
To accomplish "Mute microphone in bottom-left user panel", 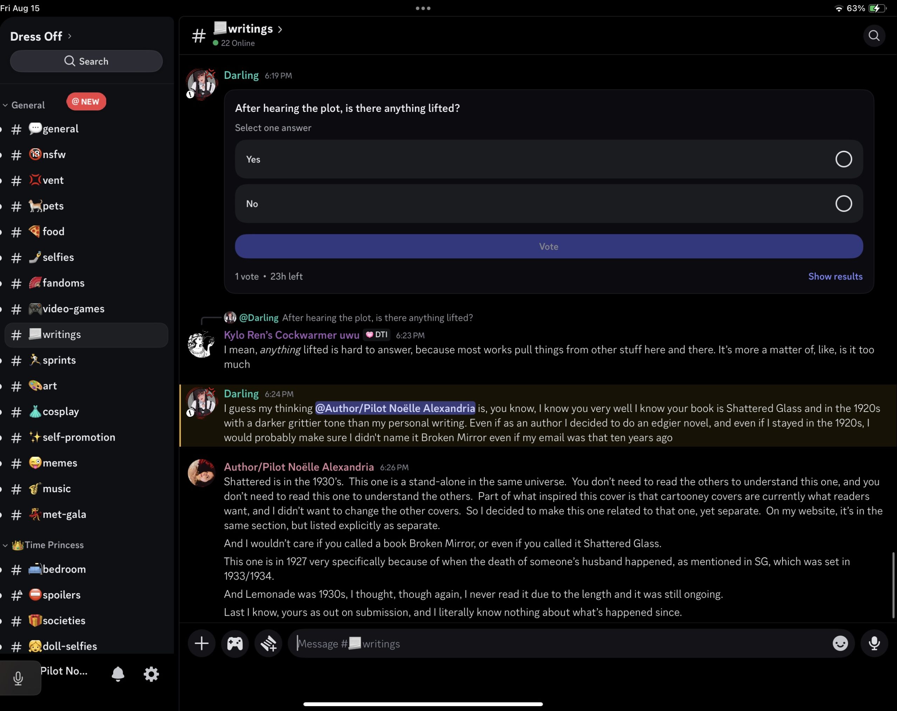I will coord(18,678).
